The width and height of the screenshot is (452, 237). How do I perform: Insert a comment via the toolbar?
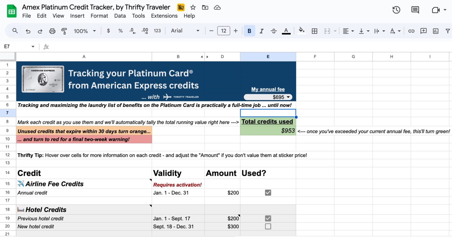(423, 31)
